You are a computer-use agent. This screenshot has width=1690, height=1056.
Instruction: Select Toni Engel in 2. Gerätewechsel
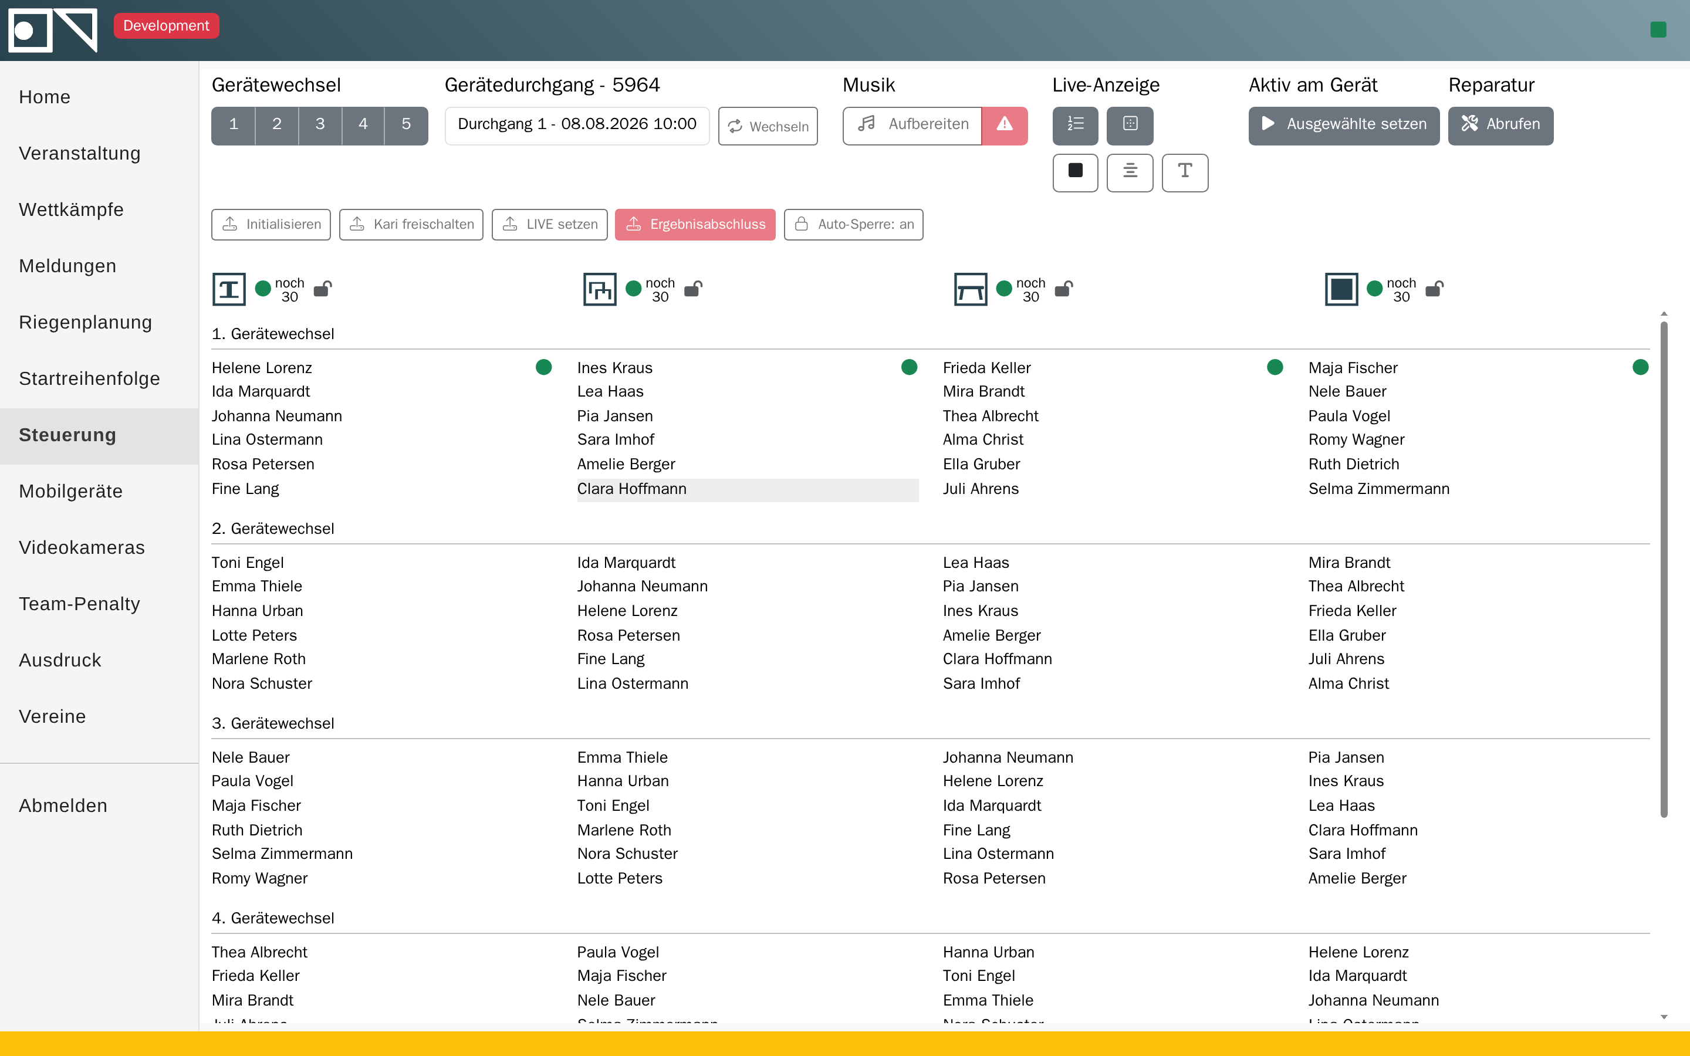tap(381, 563)
